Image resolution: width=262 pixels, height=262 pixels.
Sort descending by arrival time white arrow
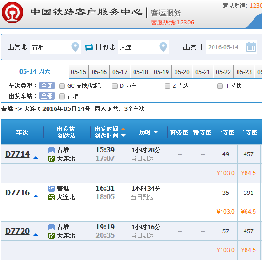coord(123,135)
